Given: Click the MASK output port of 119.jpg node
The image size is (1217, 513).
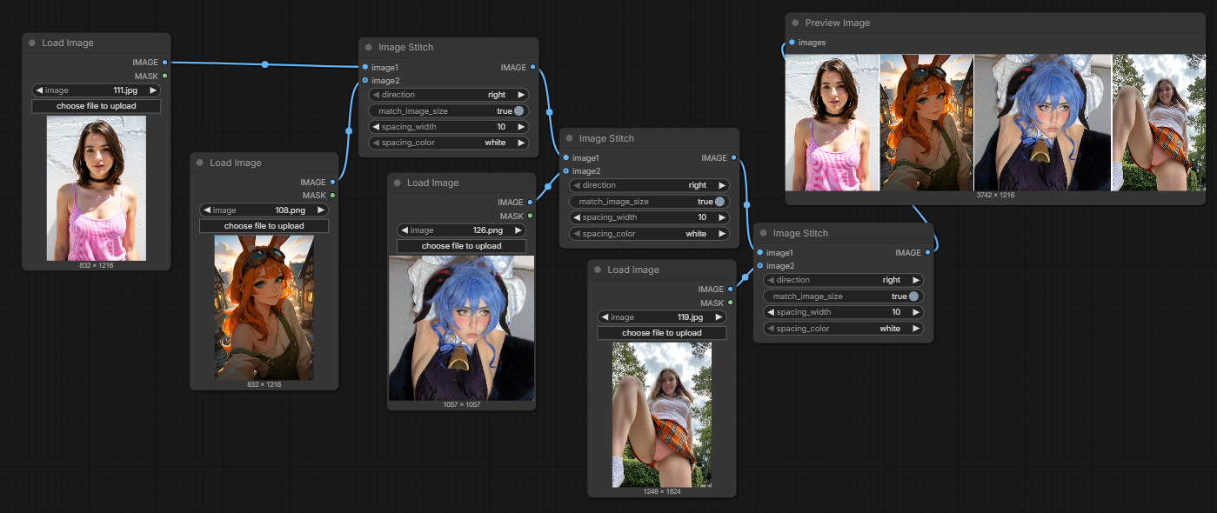Looking at the screenshot, I should point(731,303).
